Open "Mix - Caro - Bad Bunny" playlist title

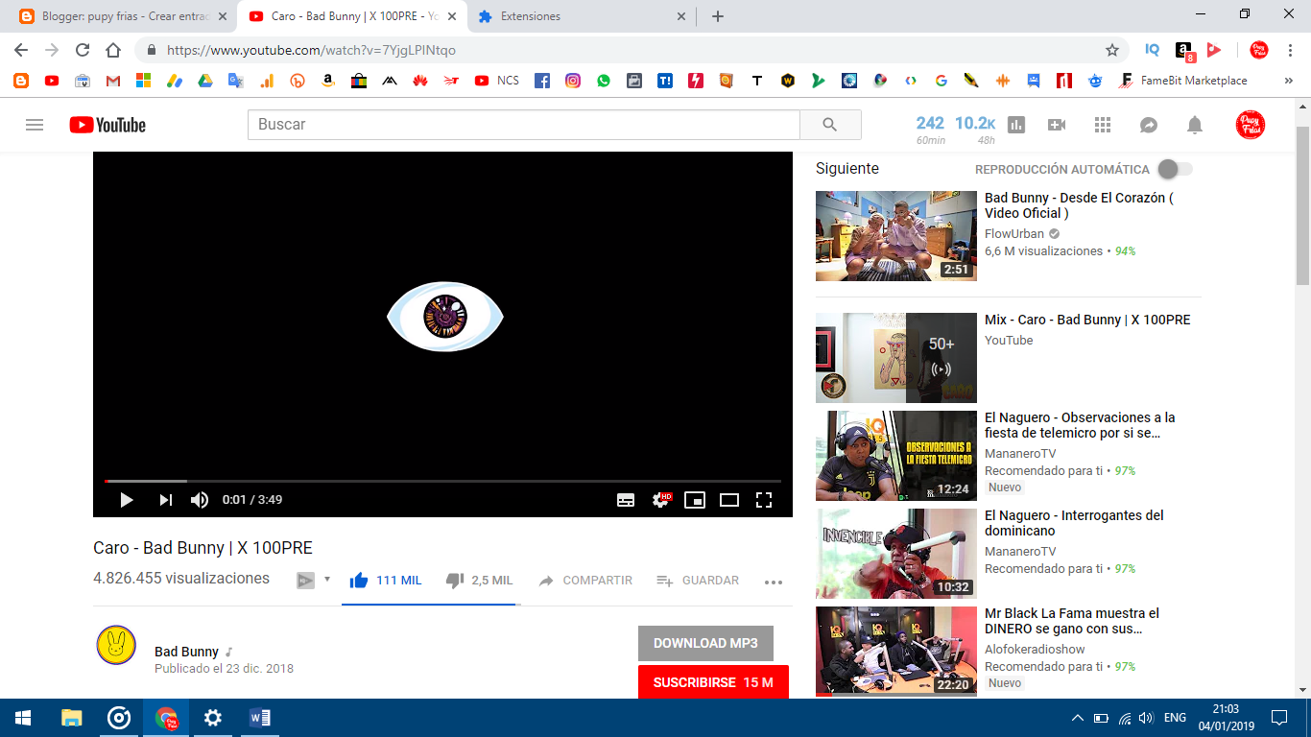pyautogui.click(x=1087, y=320)
